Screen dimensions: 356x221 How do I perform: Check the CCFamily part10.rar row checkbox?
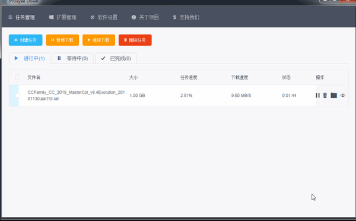[x=17, y=96]
